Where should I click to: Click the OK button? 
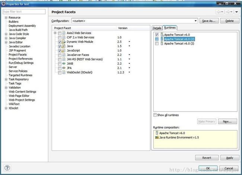[208, 168]
